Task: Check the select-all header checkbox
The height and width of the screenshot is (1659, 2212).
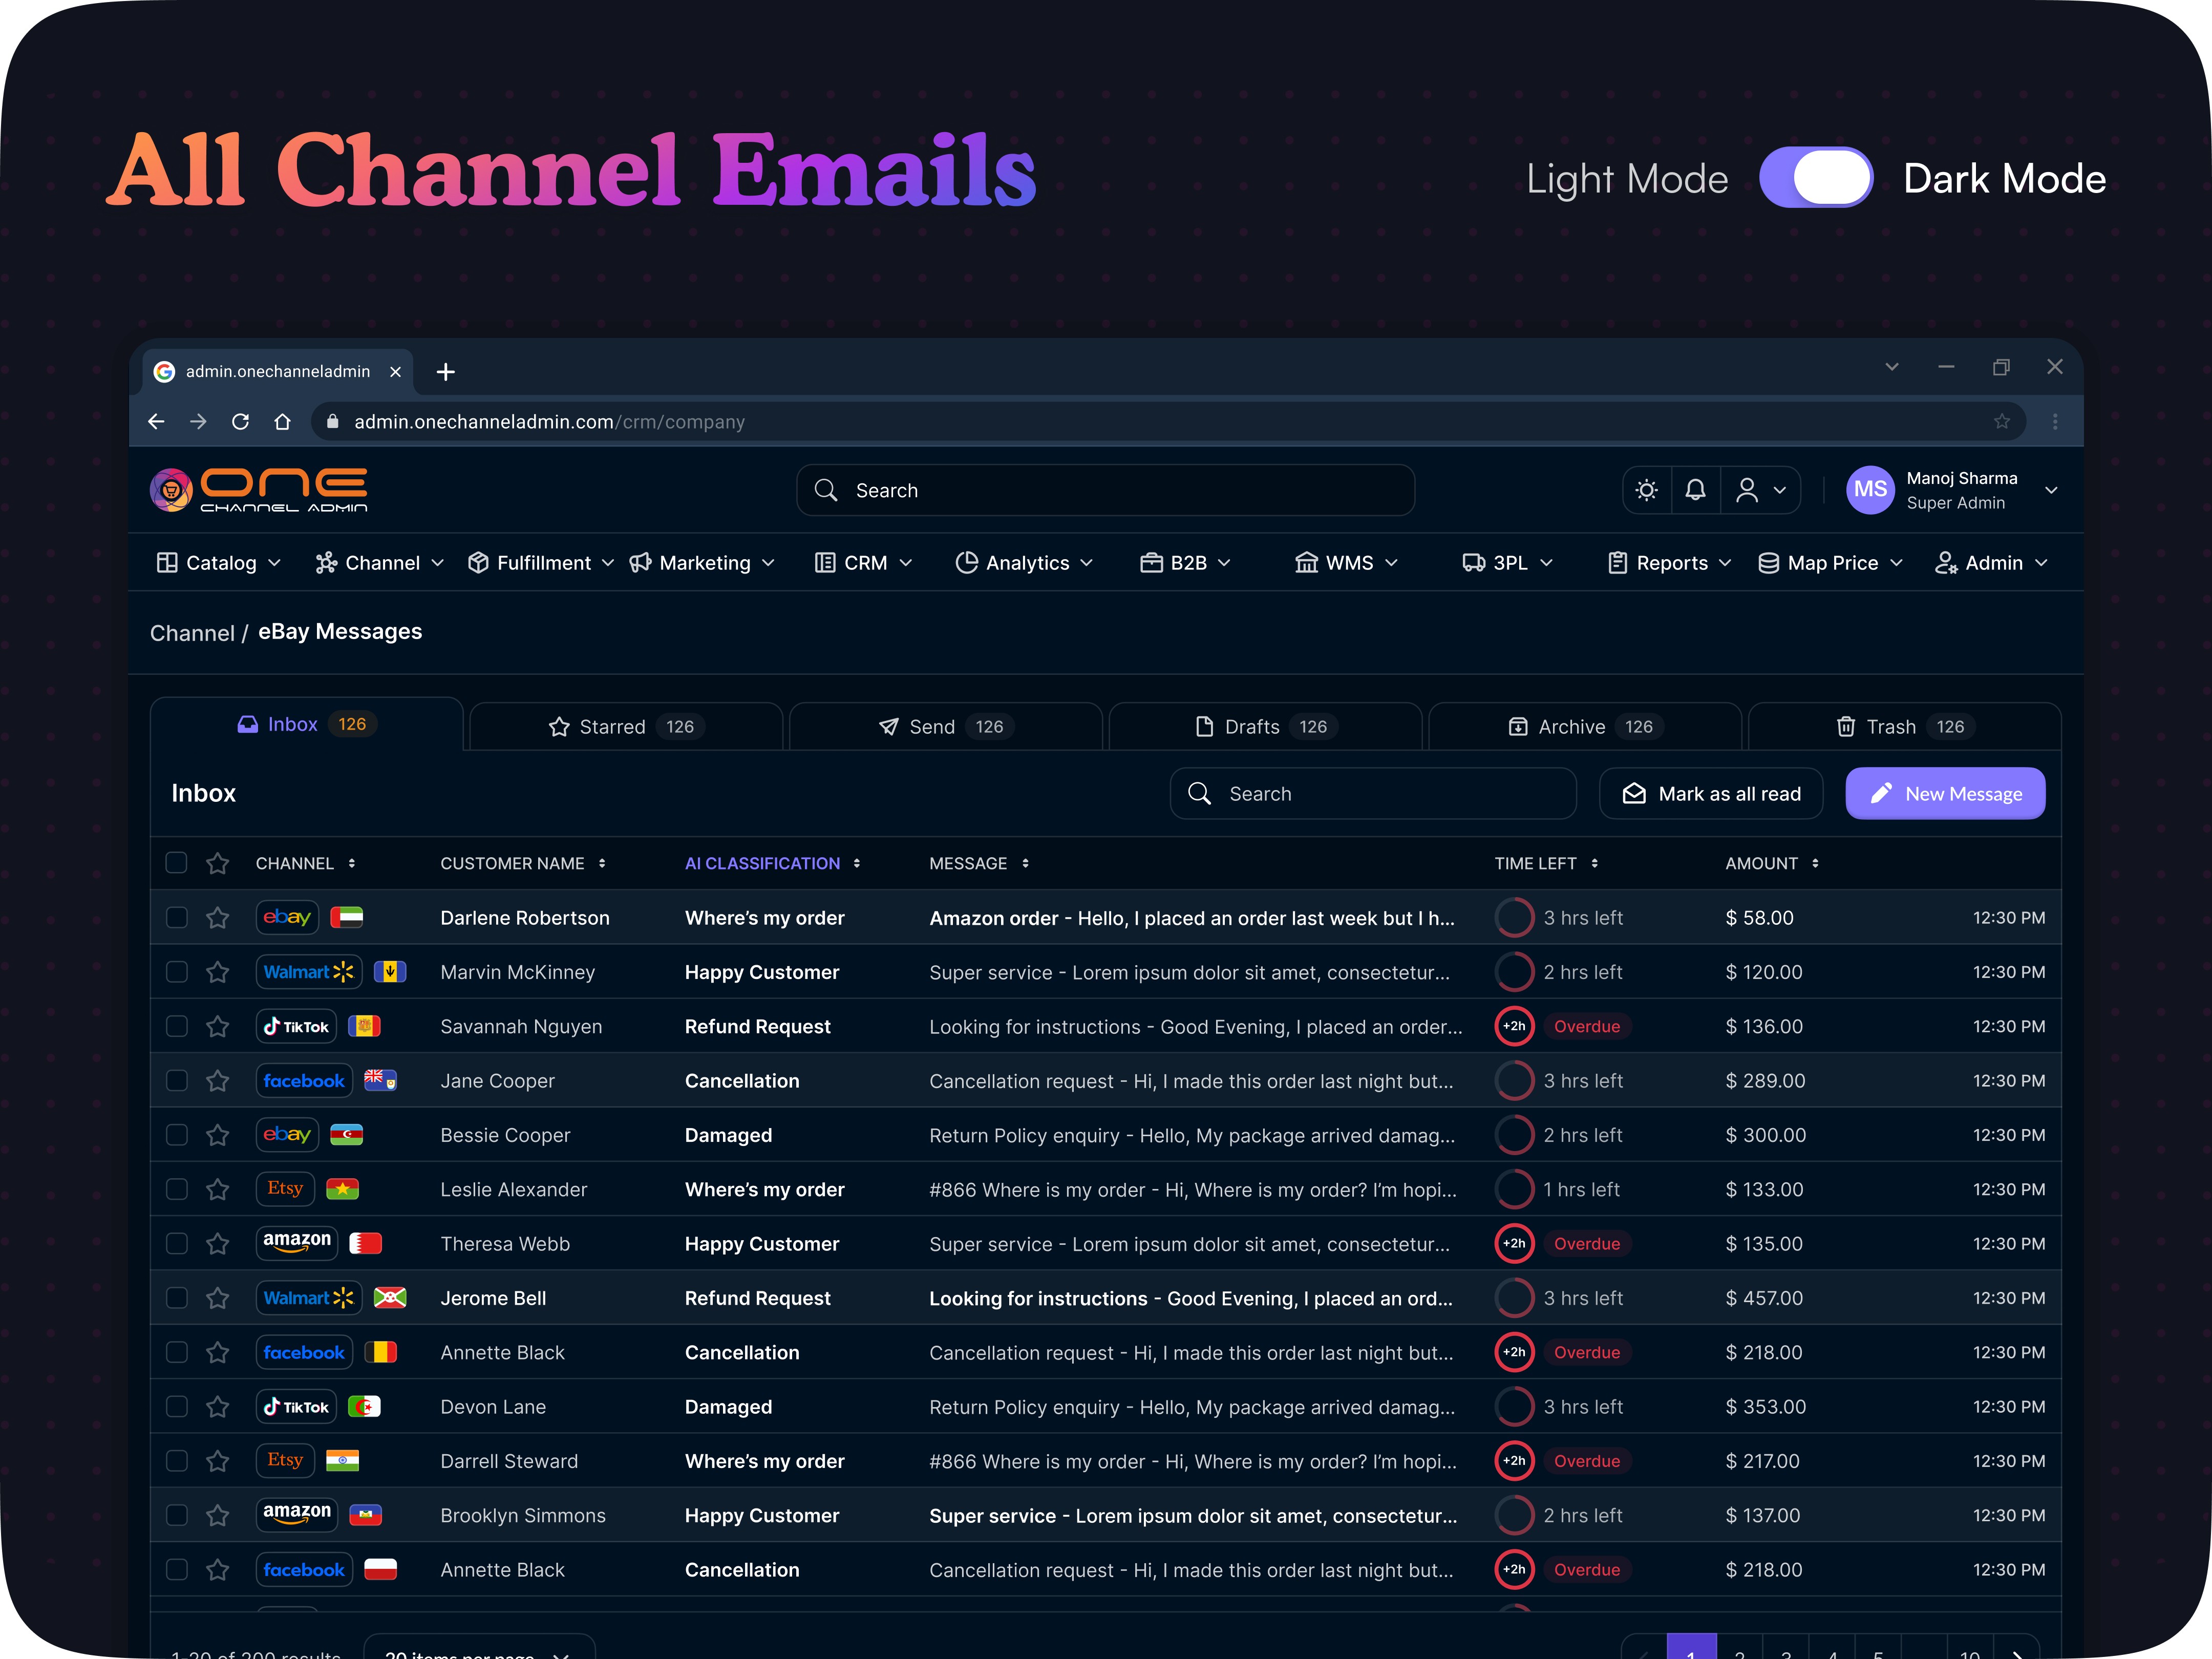Action: click(177, 863)
